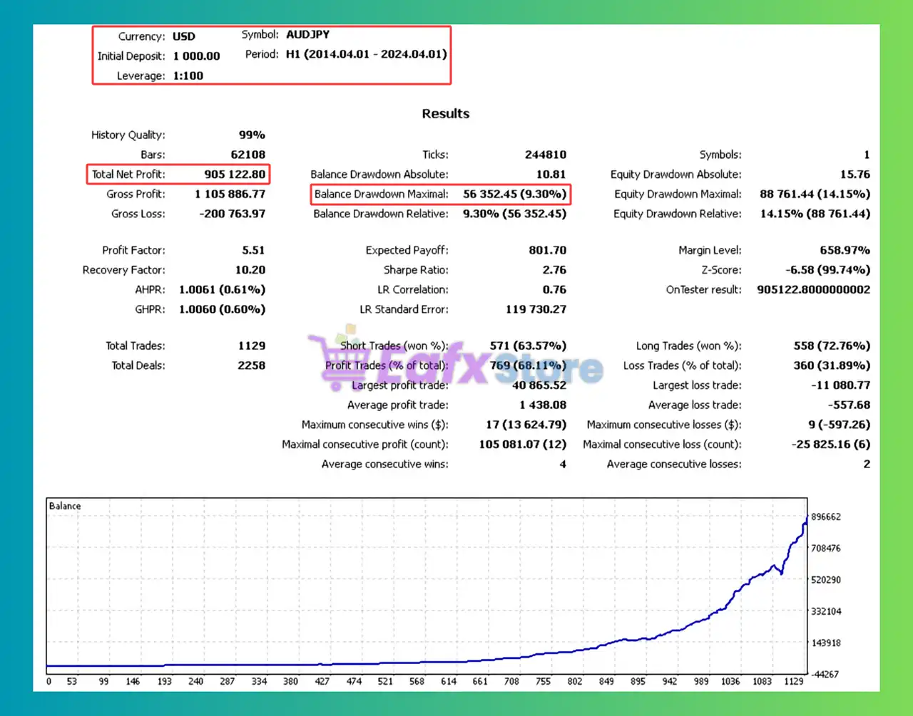Select the Balance Drawdown Maximal value
This screenshot has width=913, height=716.
pos(514,194)
